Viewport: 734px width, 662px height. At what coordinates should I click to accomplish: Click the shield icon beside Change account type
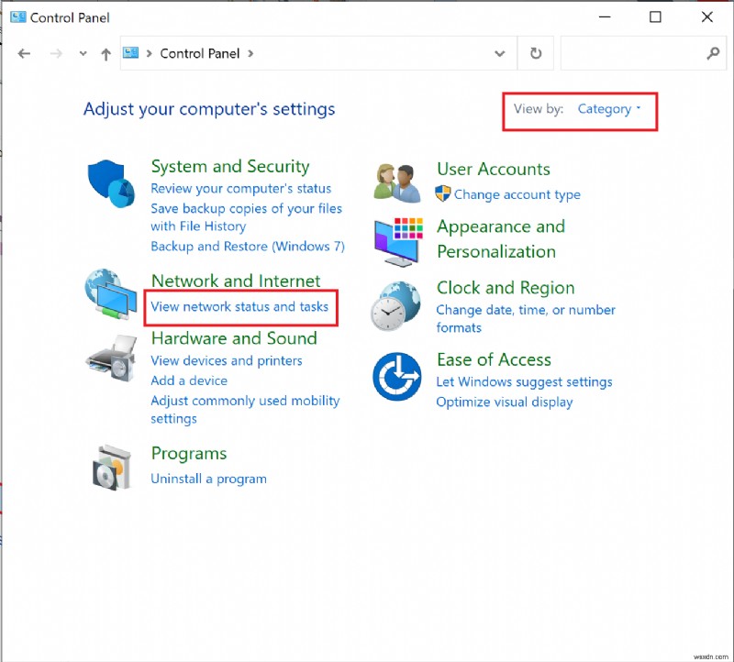point(442,193)
